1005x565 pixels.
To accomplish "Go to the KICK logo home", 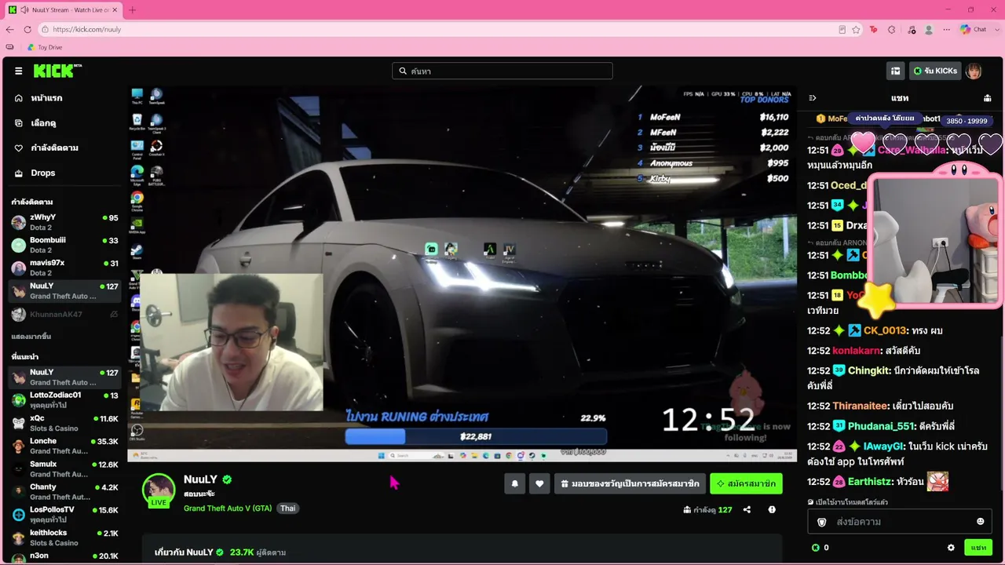I will (x=57, y=71).
